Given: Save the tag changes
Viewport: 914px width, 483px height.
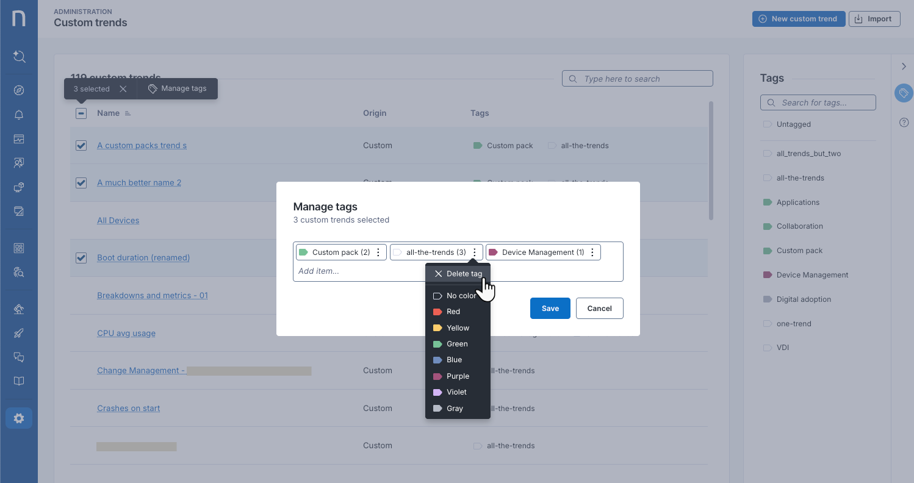Looking at the screenshot, I should click(x=550, y=308).
